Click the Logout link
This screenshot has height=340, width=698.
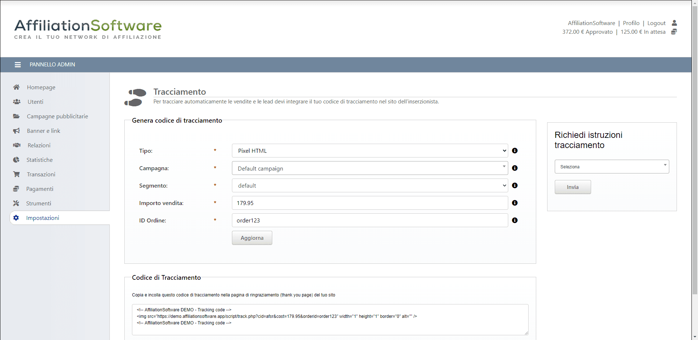coord(656,23)
